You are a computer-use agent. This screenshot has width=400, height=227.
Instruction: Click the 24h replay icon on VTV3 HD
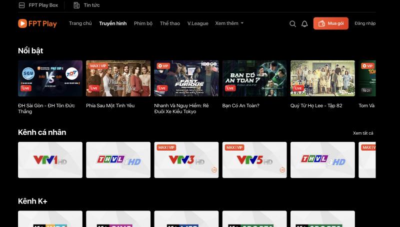(x=214, y=170)
